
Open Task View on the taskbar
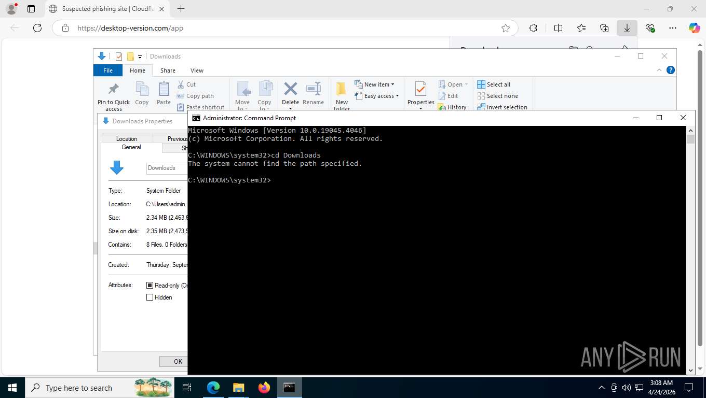pos(187,388)
